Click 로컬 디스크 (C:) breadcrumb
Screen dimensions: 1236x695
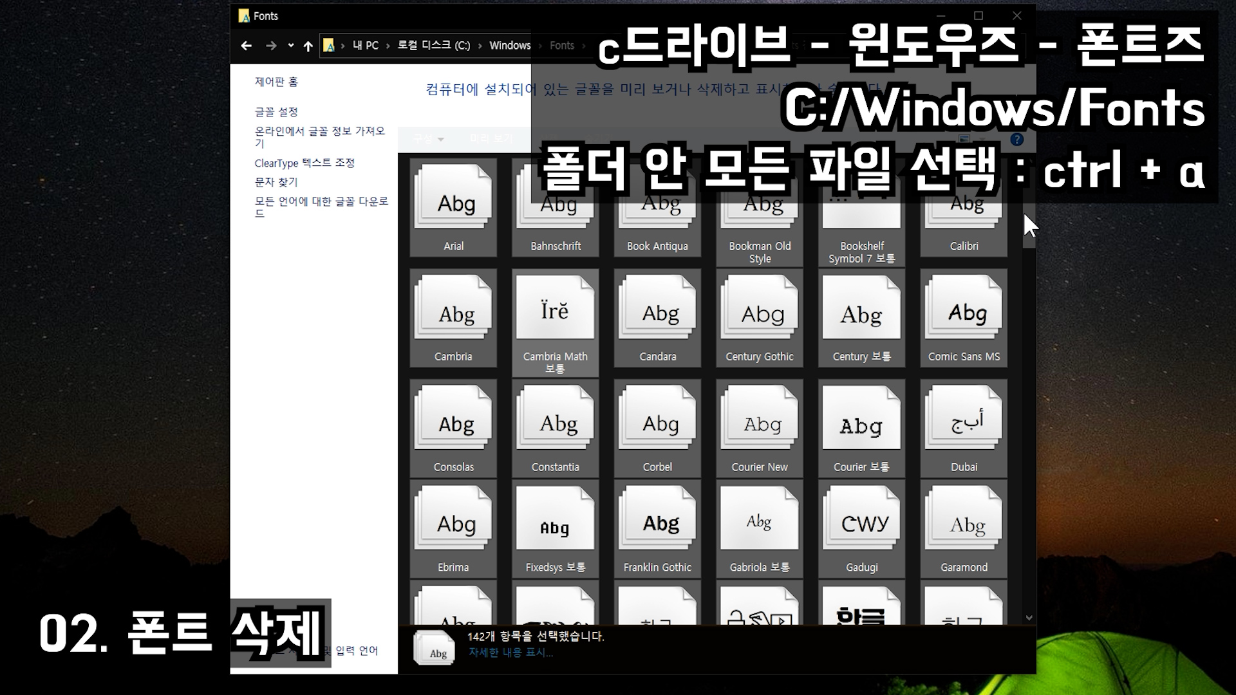click(433, 46)
